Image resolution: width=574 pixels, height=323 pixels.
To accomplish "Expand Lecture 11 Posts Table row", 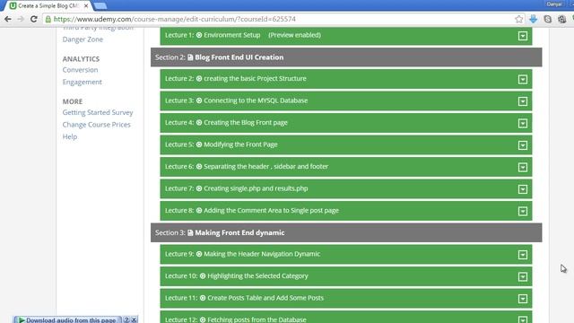I will (523, 299).
